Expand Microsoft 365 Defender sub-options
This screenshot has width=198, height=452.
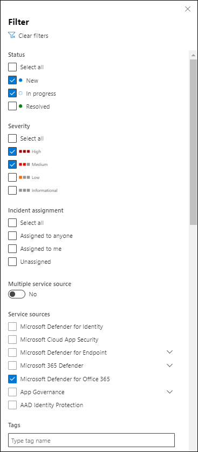click(170, 365)
